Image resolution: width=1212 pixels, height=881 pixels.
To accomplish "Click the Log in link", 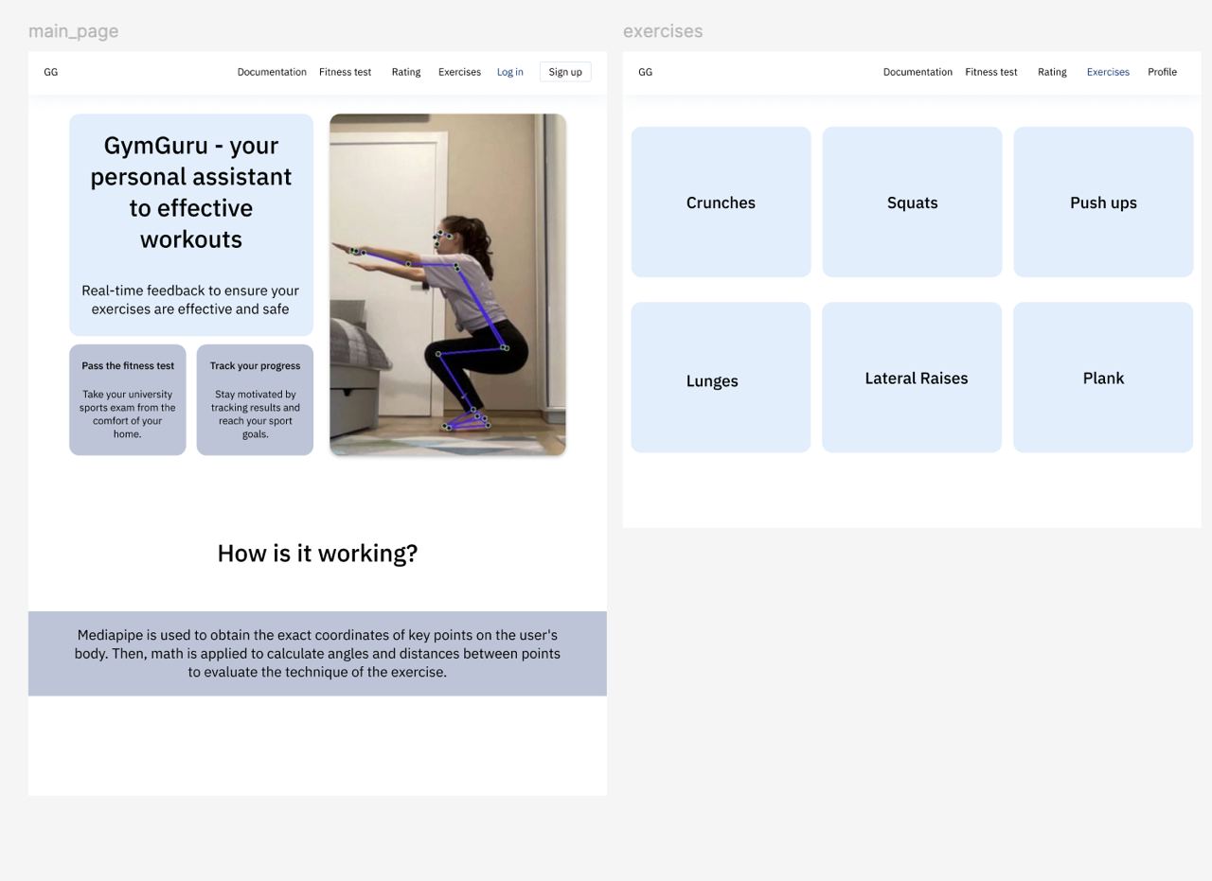I will click(x=509, y=72).
